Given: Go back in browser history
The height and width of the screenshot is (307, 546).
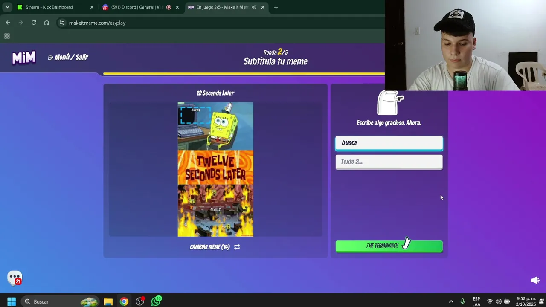Looking at the screenshot, I should 8,23.
